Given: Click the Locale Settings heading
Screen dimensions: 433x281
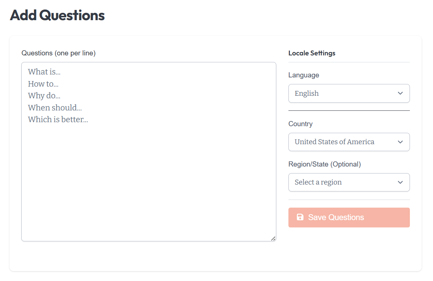Looking at the screenshot, I should tap(312, 53).
